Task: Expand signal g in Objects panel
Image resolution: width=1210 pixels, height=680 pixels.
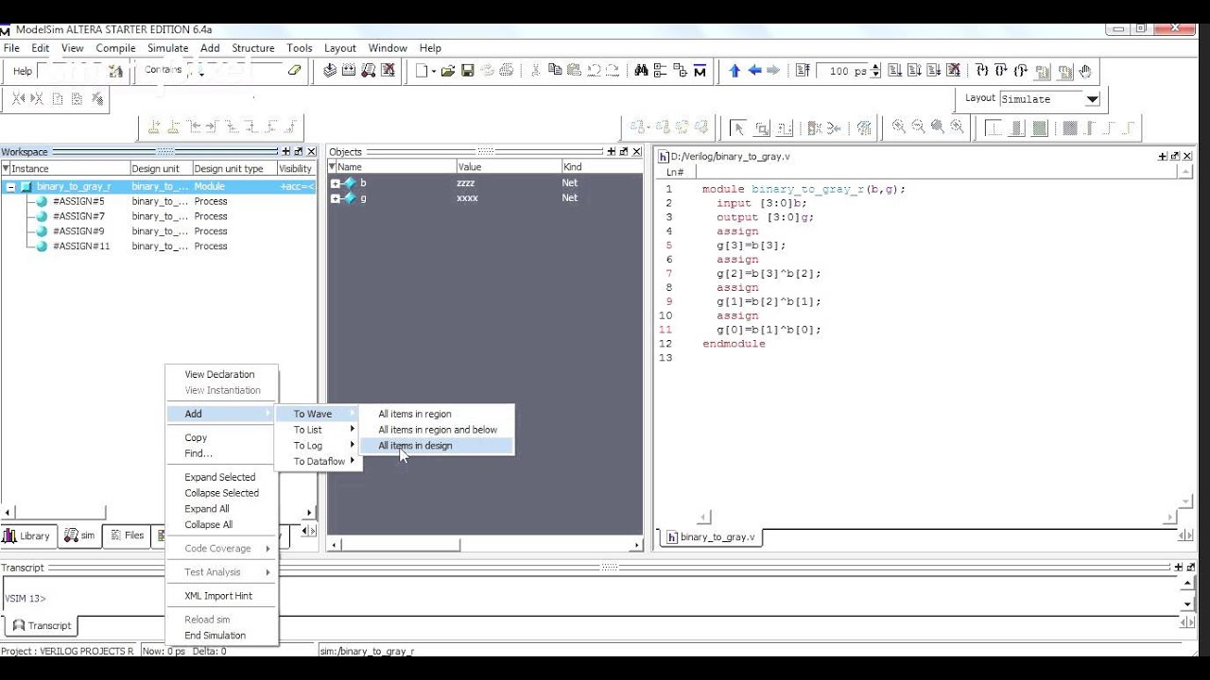Action: tap(335, 198)
